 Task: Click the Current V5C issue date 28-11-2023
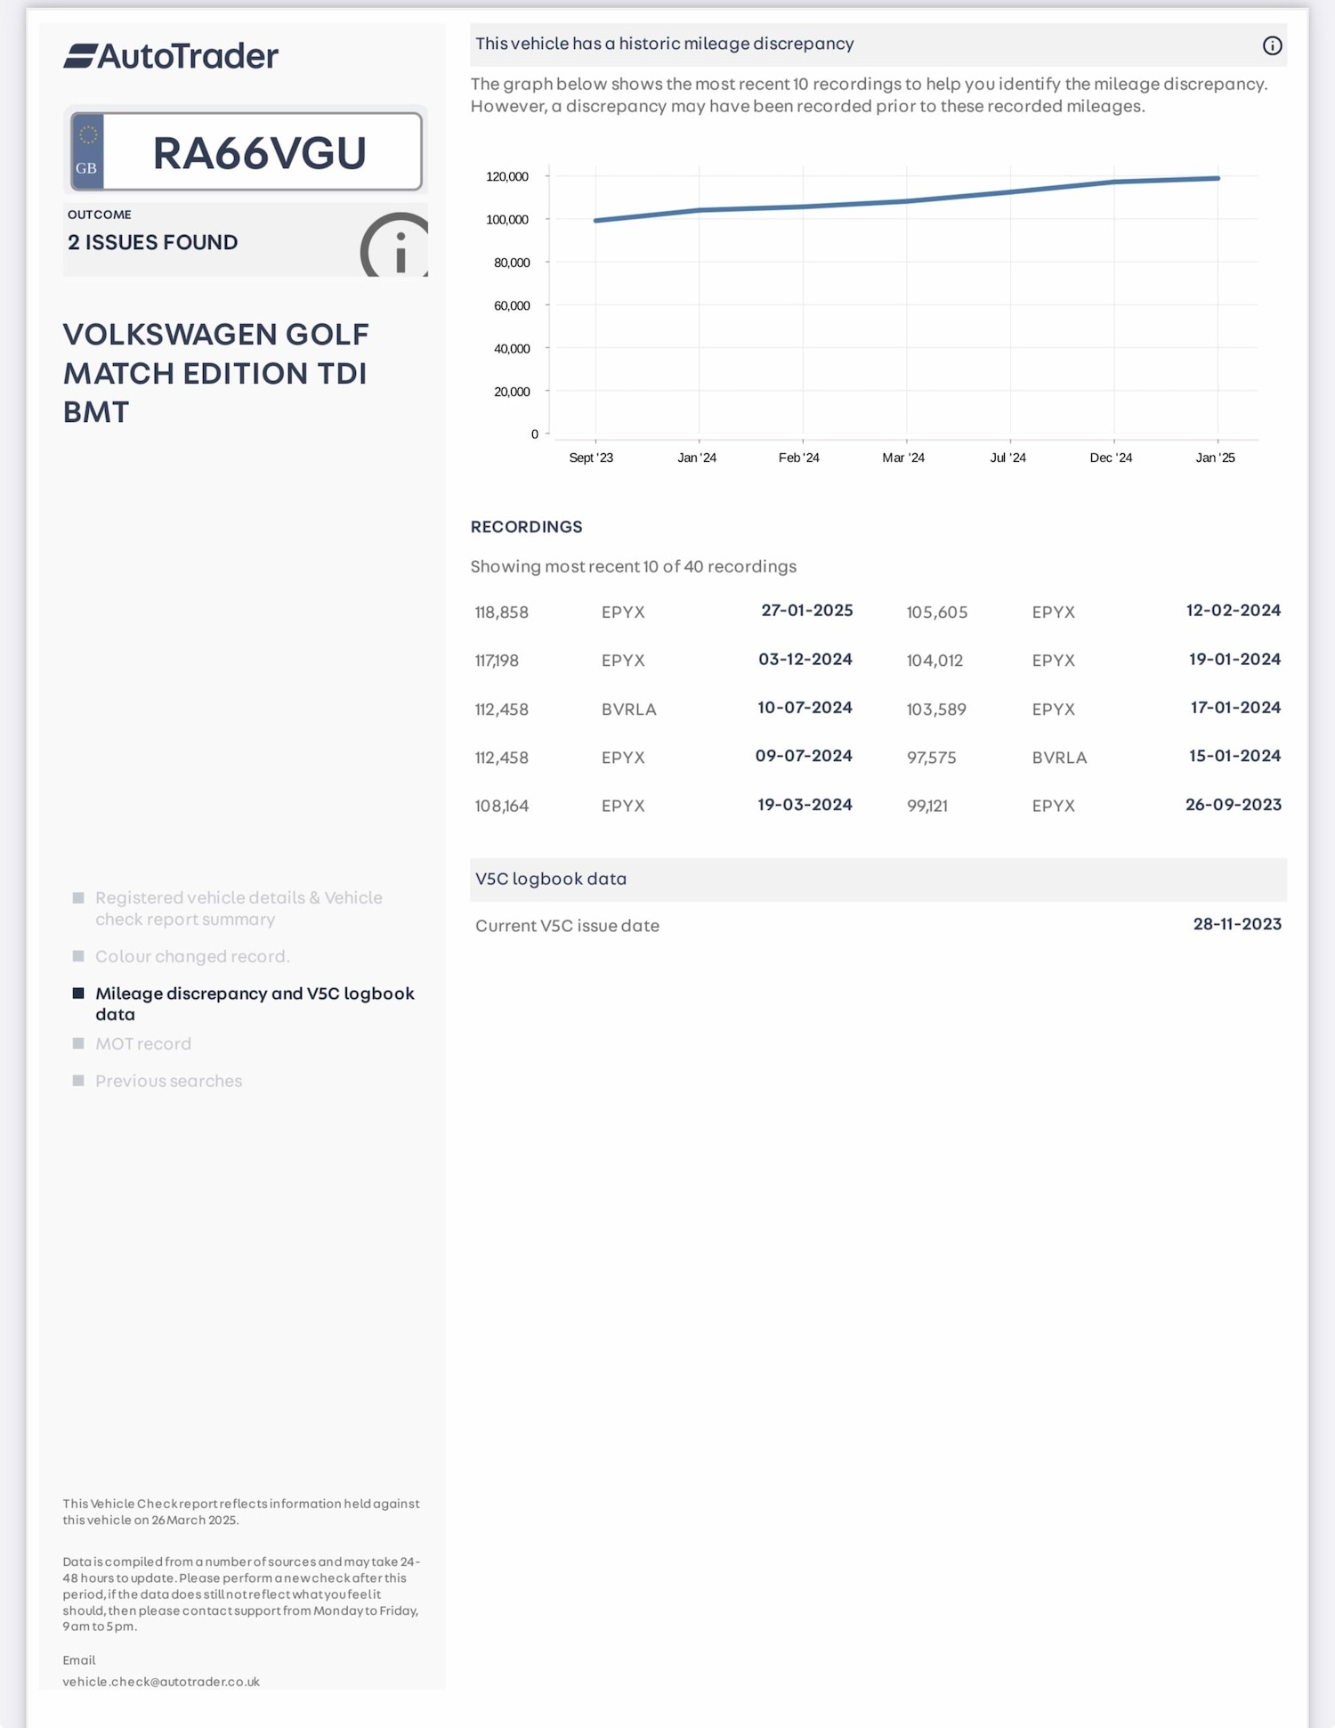(1236, 924)
